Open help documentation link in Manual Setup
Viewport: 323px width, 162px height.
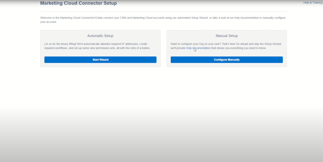(x=198, y=48)
